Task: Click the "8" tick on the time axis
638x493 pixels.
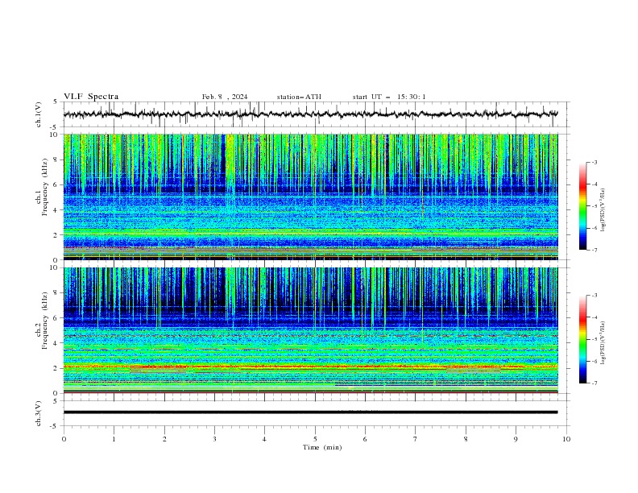Action: click(466, 439)
